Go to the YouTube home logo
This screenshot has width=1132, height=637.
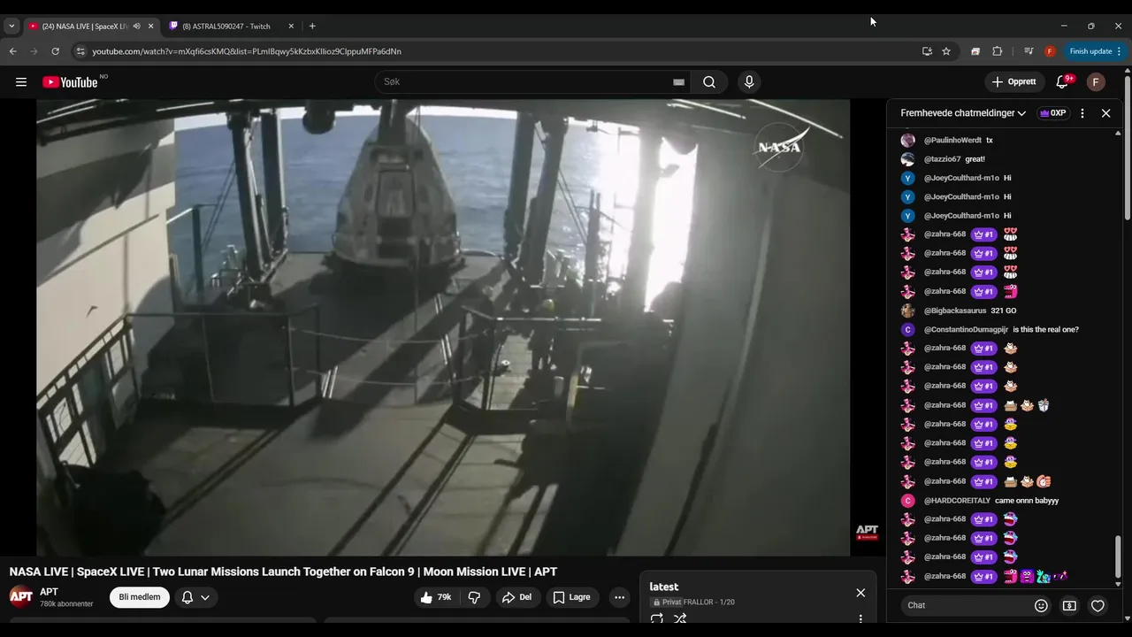coord(71,82)
